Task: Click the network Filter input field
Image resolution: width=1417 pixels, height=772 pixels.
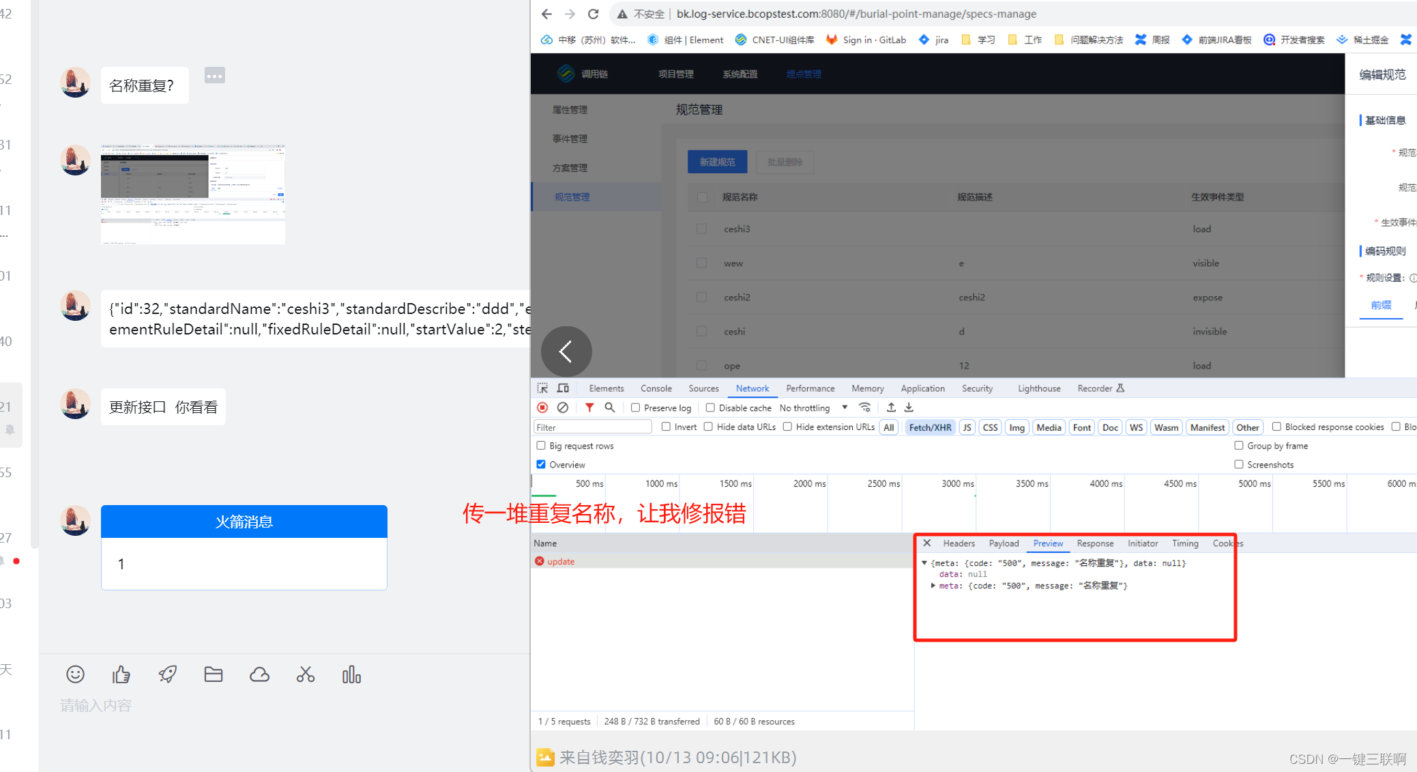Action: tap(592, 427)
